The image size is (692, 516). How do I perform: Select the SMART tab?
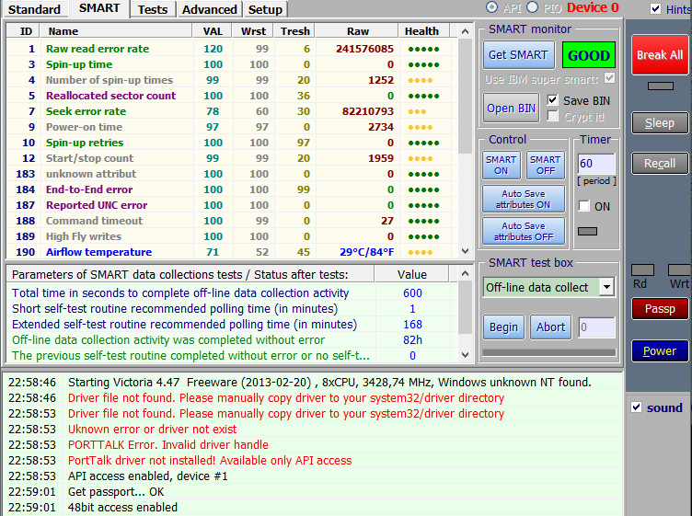[x=99, y=8]
